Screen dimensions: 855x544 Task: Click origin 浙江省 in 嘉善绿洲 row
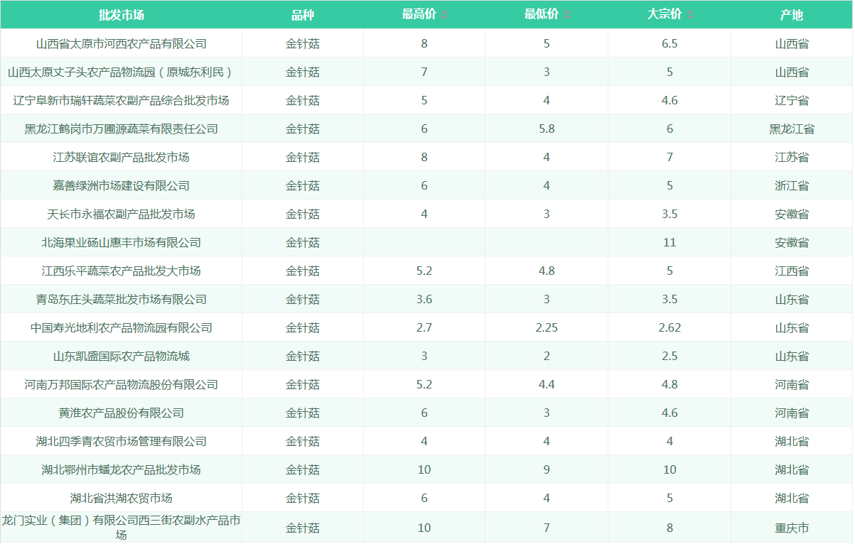point(792,185)
